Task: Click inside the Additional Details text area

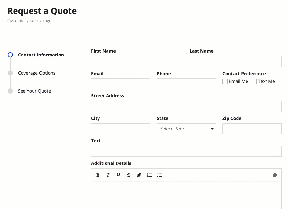Action: click(186, 195)
